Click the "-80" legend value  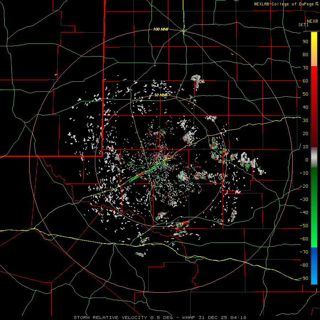point(304,265)
